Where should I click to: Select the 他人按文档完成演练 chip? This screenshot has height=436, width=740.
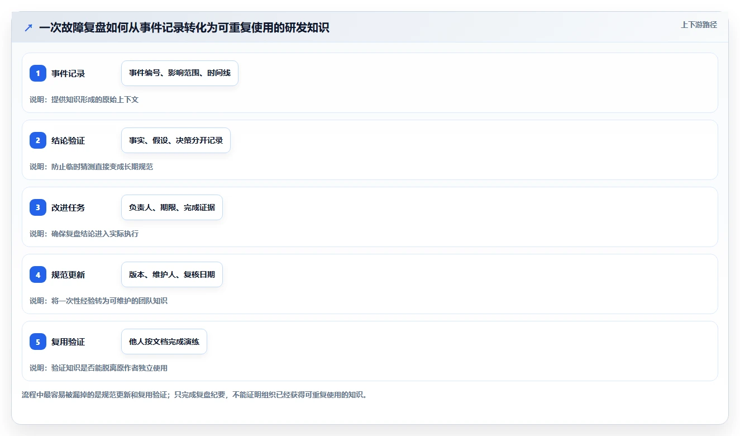point(164,342)
